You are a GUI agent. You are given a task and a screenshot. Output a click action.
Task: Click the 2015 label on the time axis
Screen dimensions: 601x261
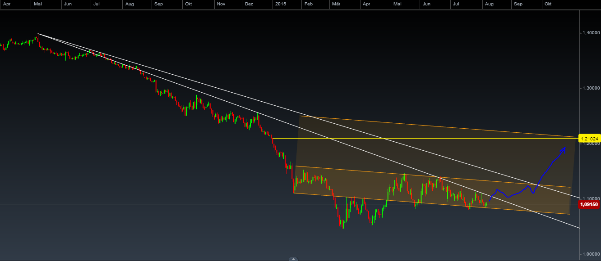[x=280, y=4]
